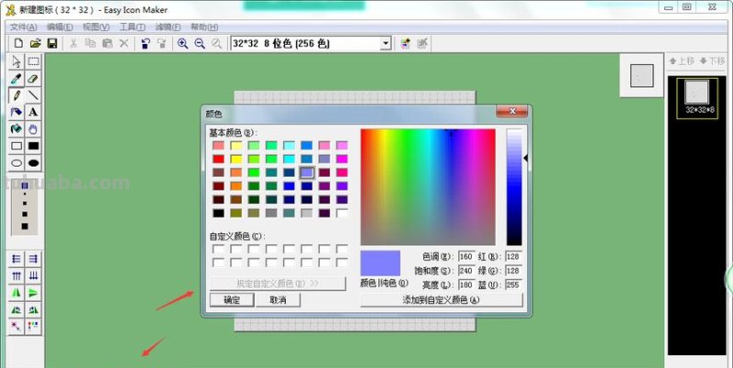Click the 色调(E) hue input field

466,256
